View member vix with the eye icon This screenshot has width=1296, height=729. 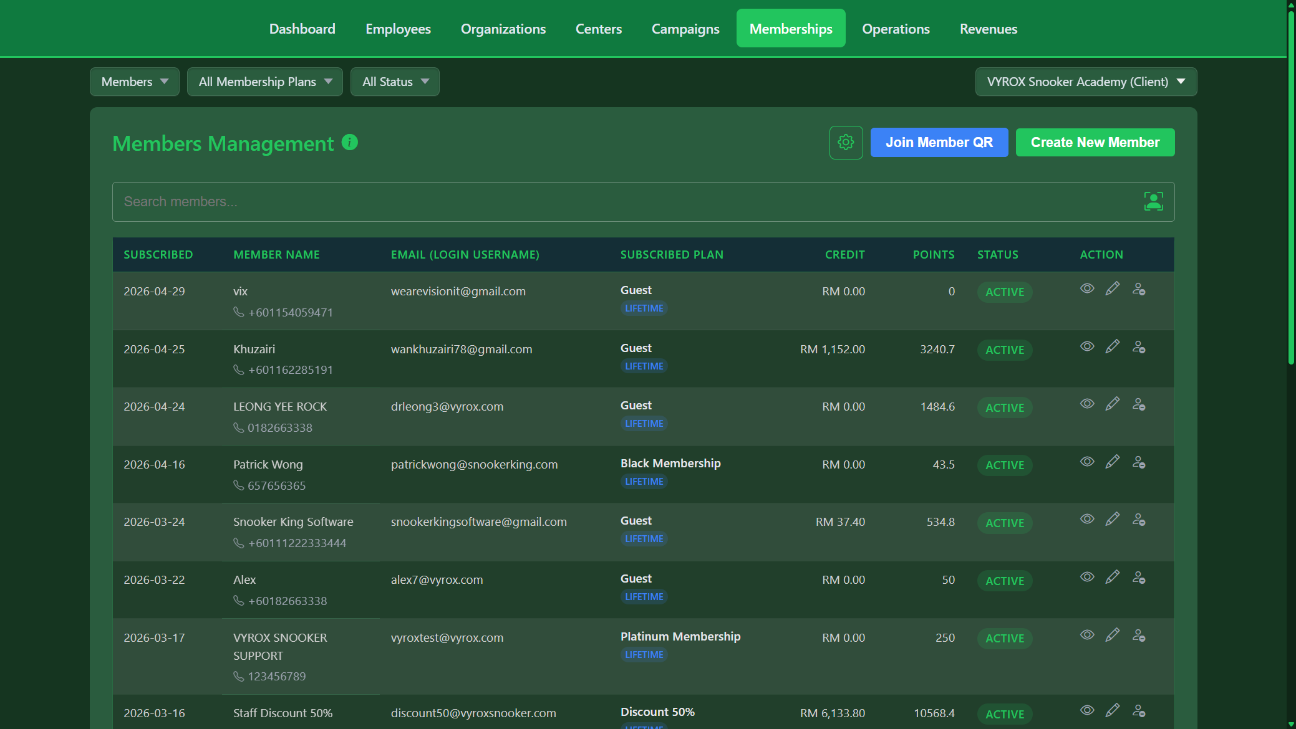point(1087,288)
